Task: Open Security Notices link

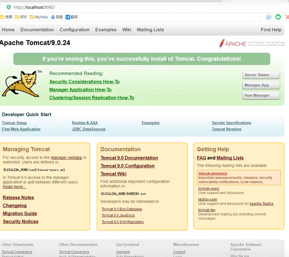Action: point(21,222)
